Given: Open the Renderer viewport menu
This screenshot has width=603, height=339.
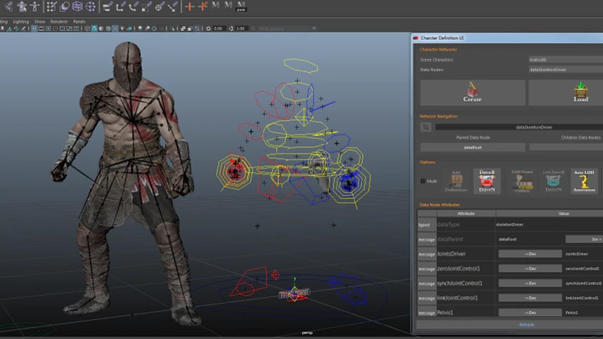Looking at the screenshot, I should click(59, 22).
